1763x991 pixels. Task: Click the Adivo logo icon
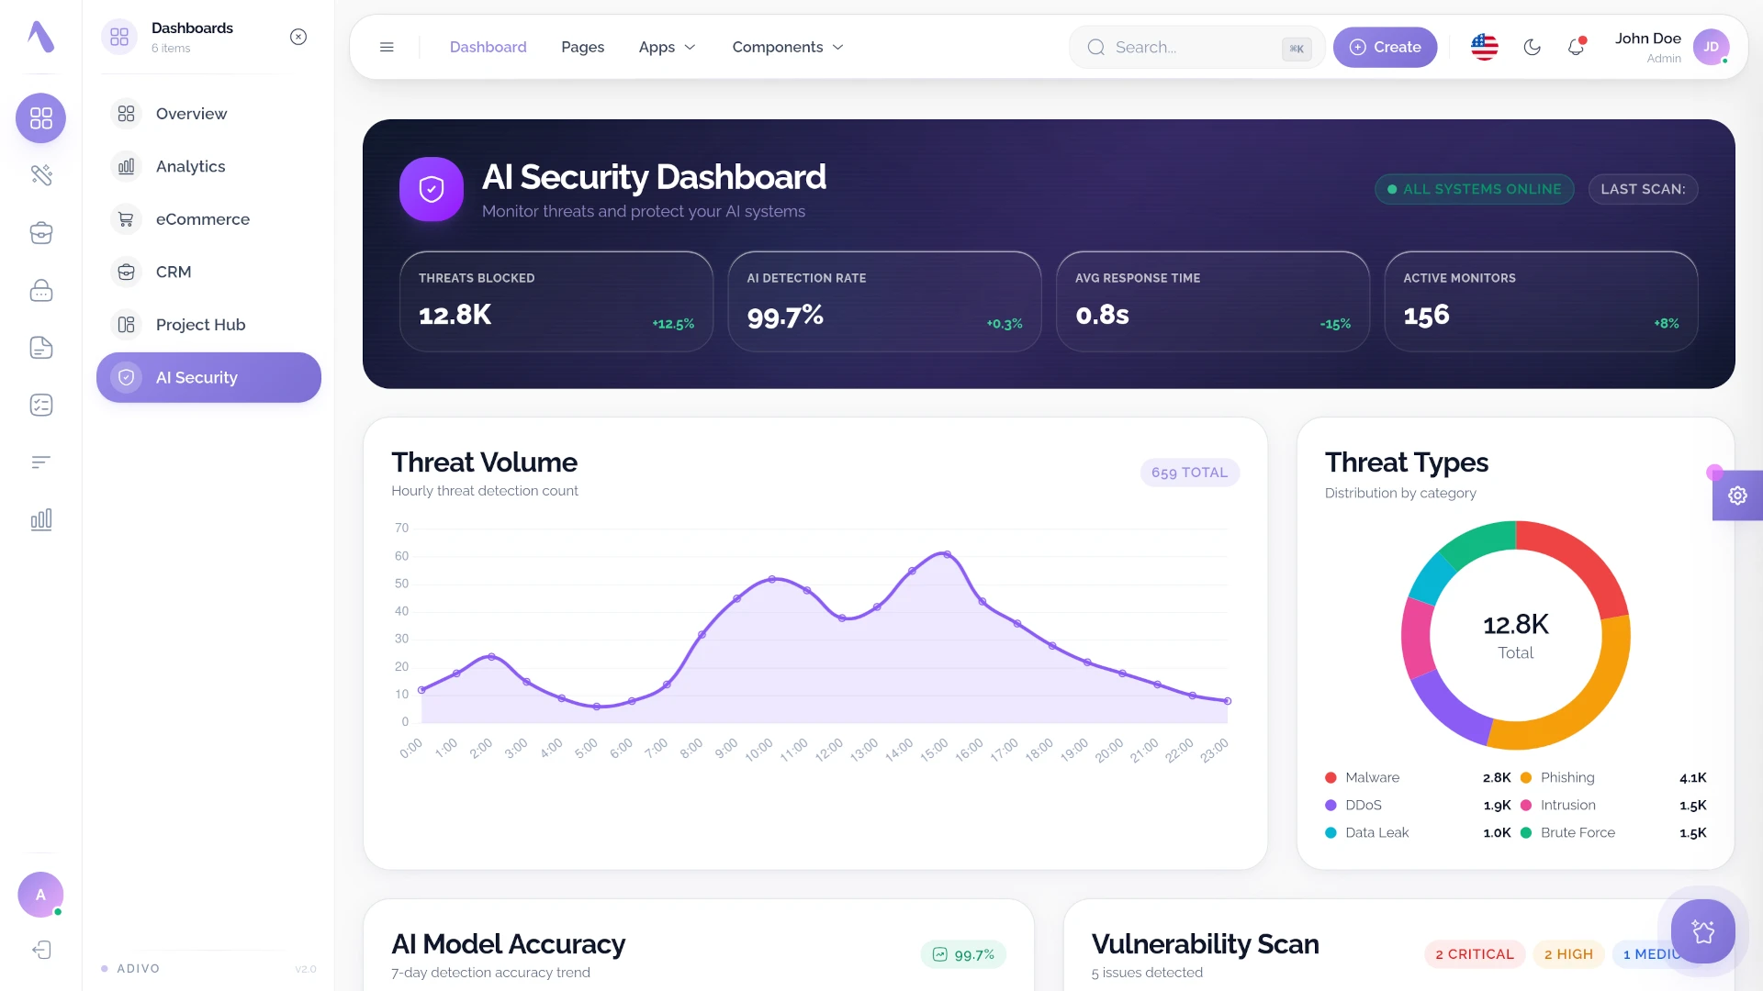tap(40, 37)
